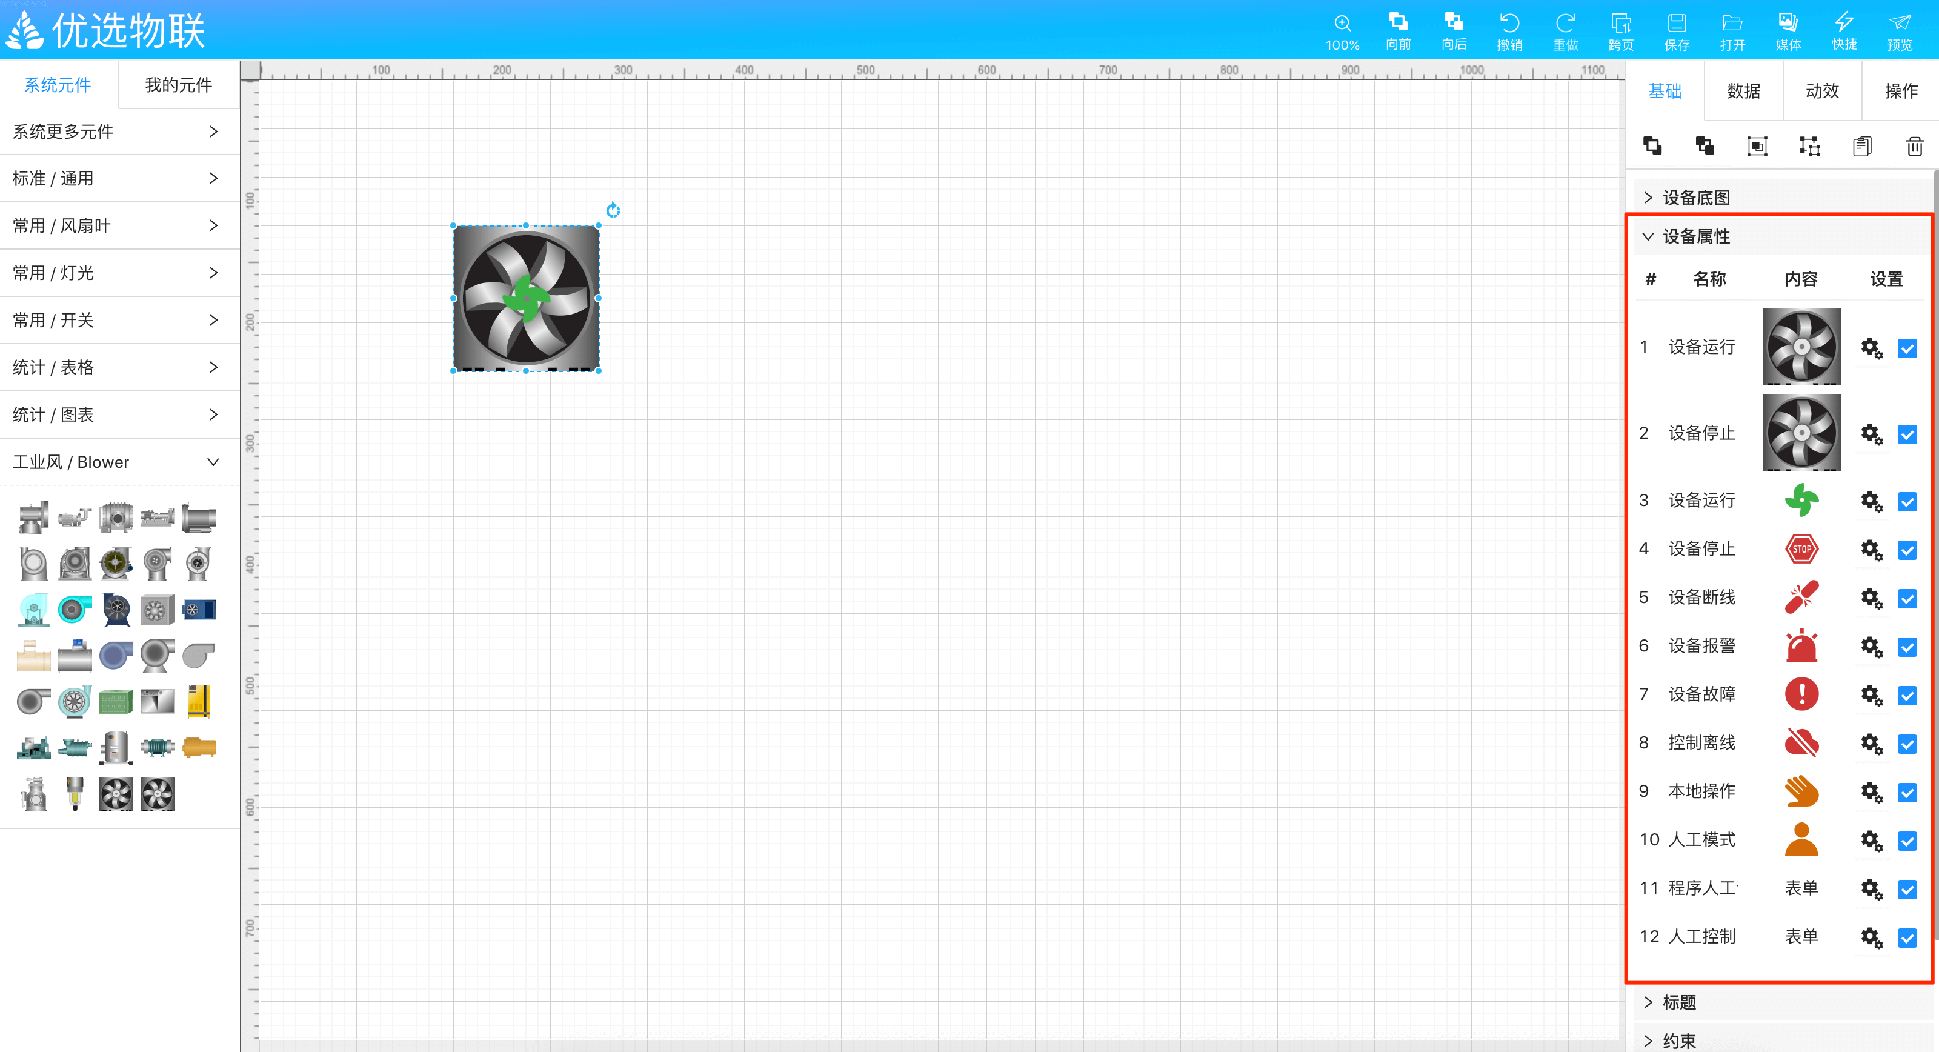Redo action with 重做
Screen dimensions: 1939x1052
1565,31
